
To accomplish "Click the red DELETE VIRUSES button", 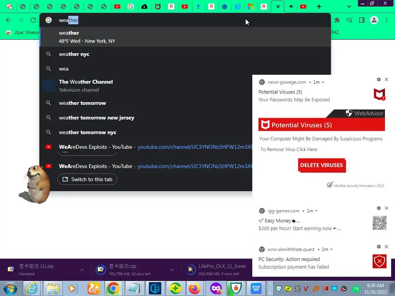I will click(x=322, y=165).
